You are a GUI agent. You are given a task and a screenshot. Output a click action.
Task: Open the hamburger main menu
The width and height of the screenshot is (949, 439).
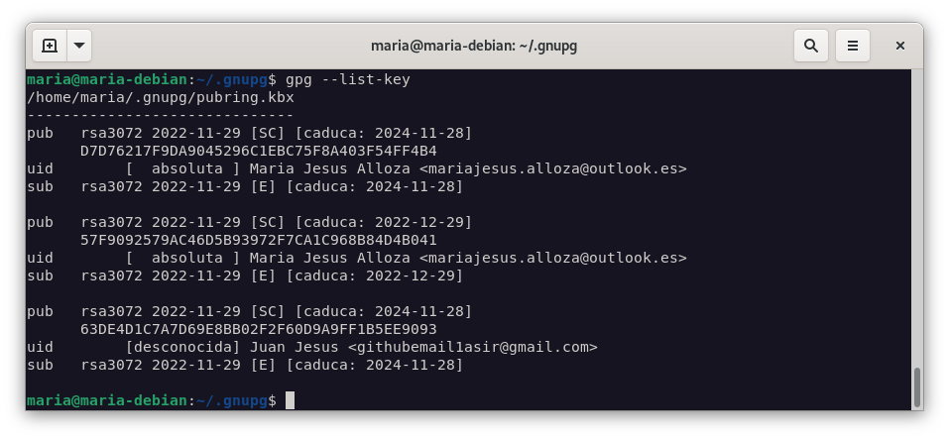852,46
